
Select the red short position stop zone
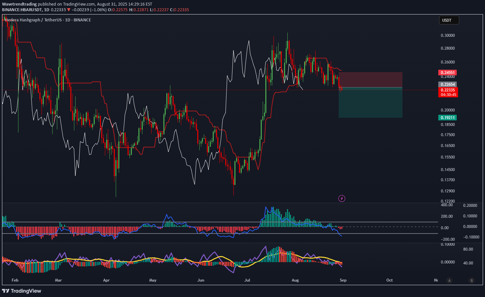click(371, 80)
